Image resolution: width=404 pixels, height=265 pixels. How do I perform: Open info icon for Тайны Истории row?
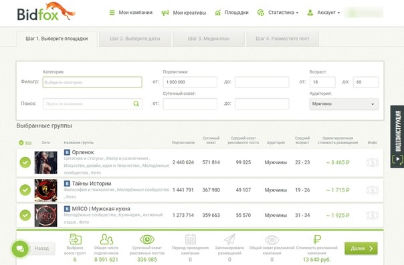pyautogui.click(x=373, y=190)
